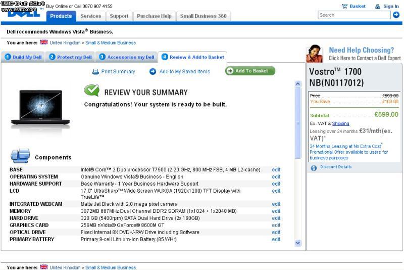Image resolution: width=404 pixels, height=270 pixels.
Task: Click the Intel Core 2 Duo T7500 description
Action: click(170, 170)
